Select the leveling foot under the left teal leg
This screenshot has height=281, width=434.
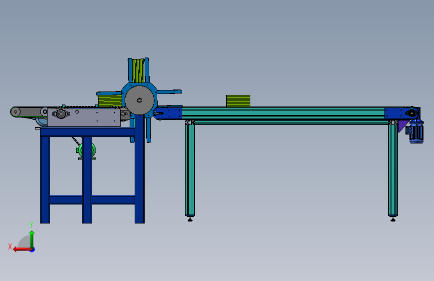pos(190,219)
